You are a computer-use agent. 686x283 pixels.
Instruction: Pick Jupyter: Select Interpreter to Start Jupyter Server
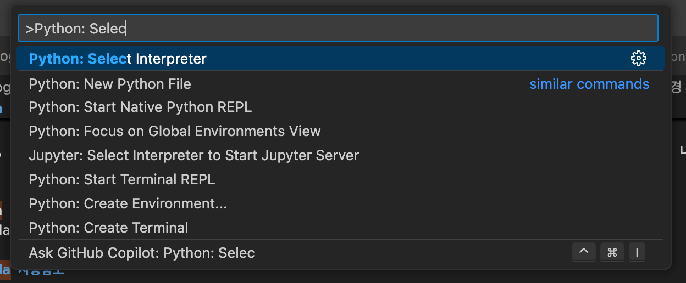pos(193,156)
